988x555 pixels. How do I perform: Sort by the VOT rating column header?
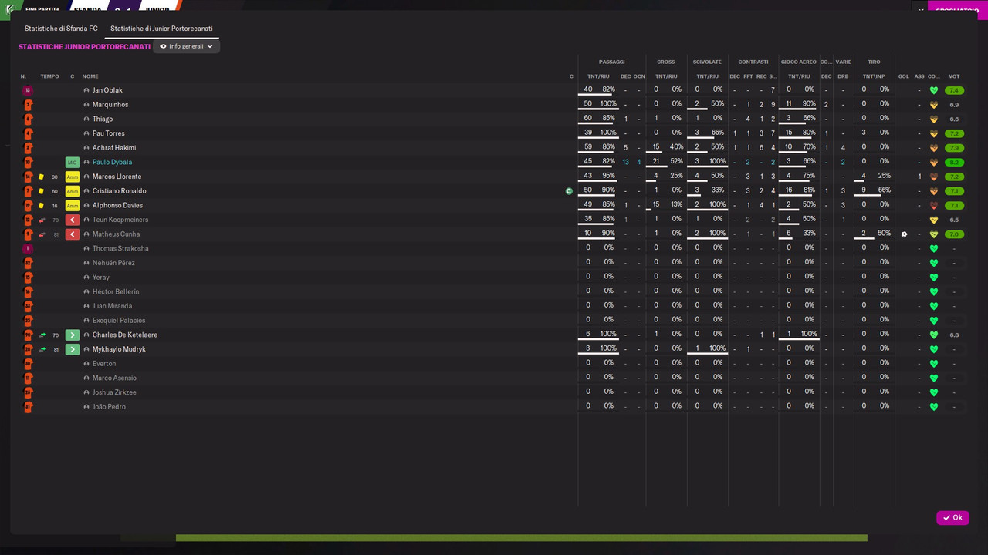pos(954,76)
